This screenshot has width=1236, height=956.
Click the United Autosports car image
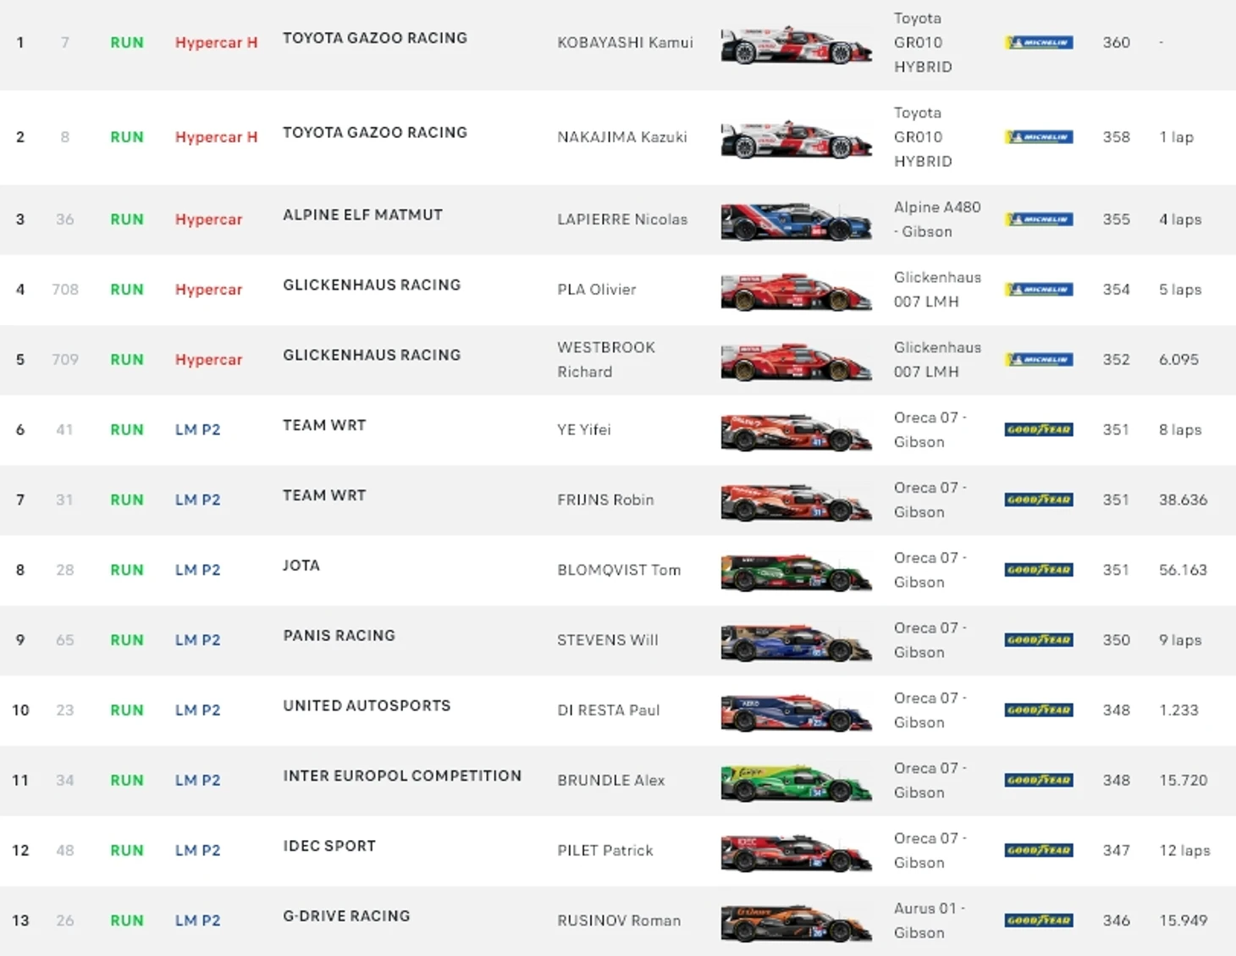tap(796, 713)
